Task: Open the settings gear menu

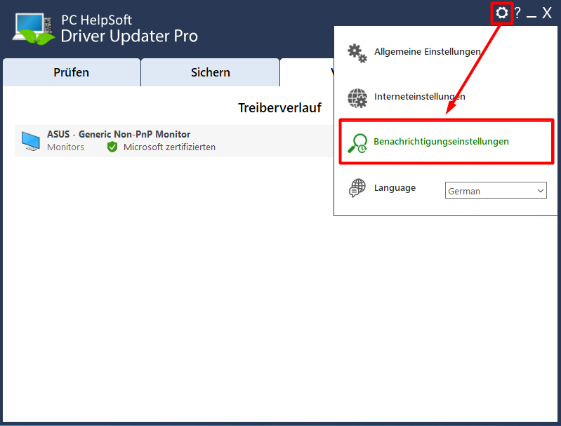Action: click(501, 13)
